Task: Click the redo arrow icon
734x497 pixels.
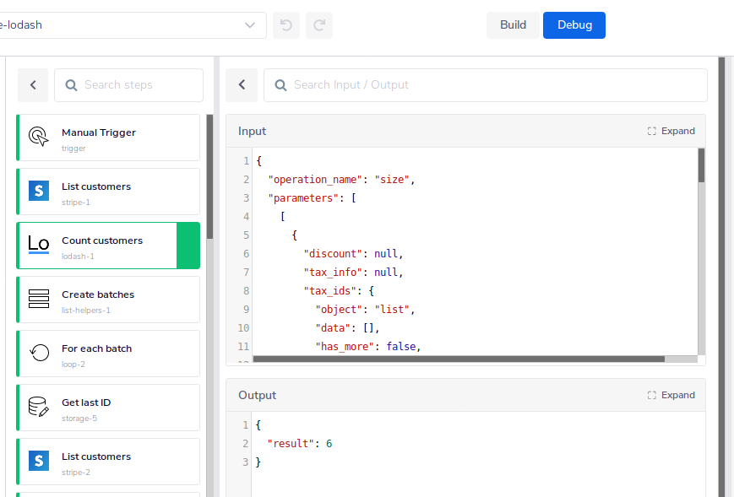Action: [319, 25]
